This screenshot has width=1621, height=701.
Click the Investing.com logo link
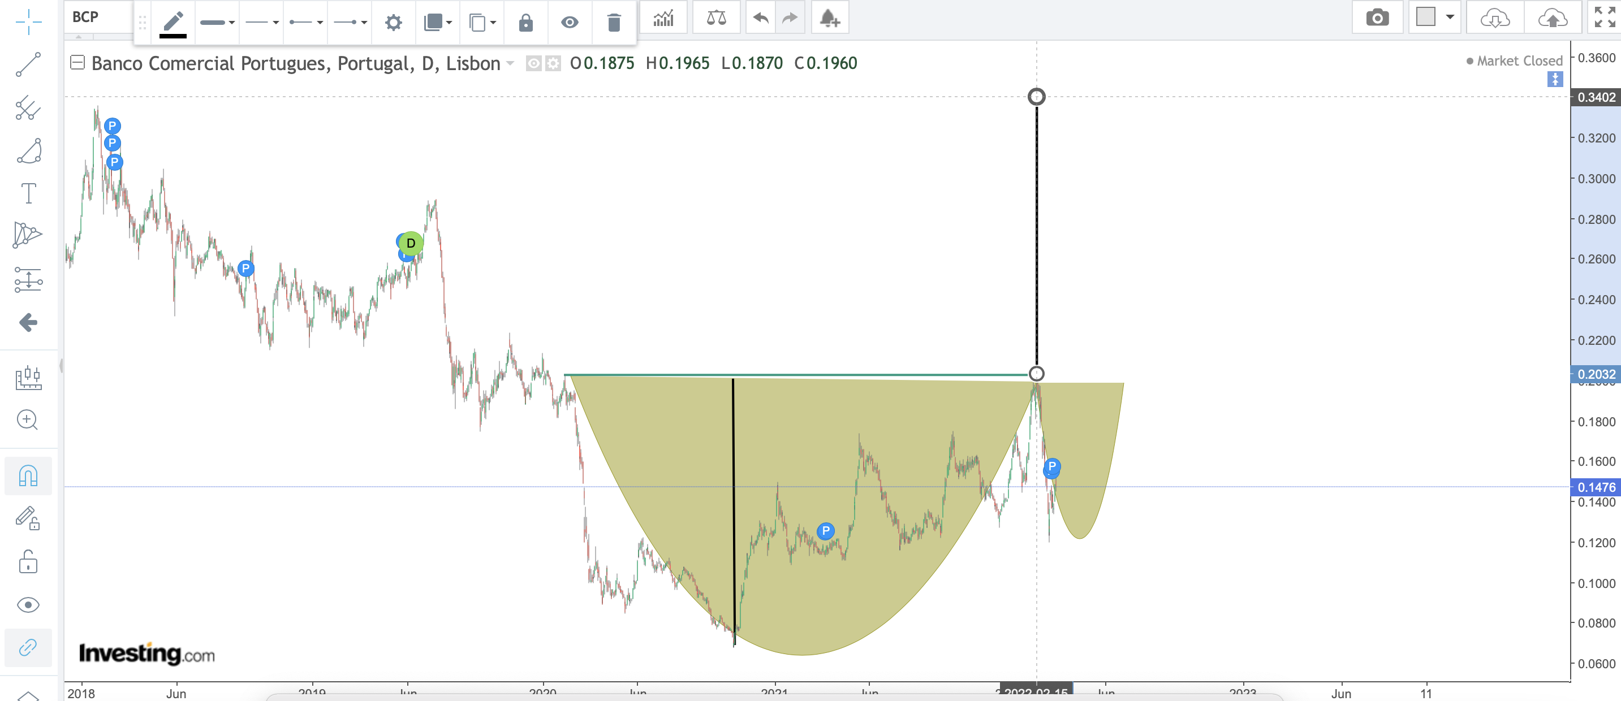[146, 654]
